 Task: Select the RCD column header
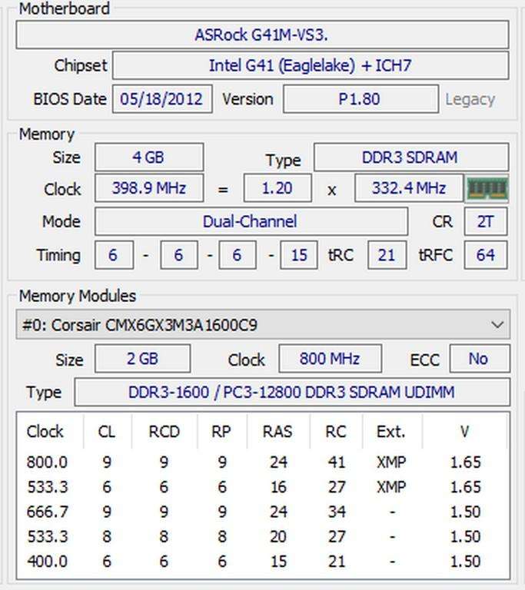click(x=164, y=432)
